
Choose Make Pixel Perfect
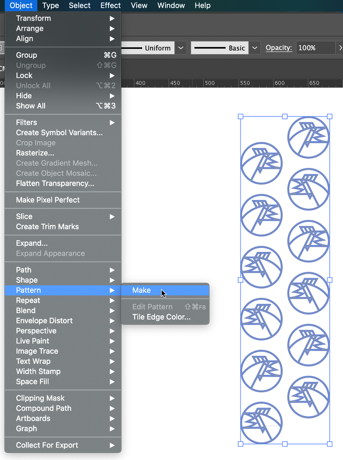pos(48,200)
